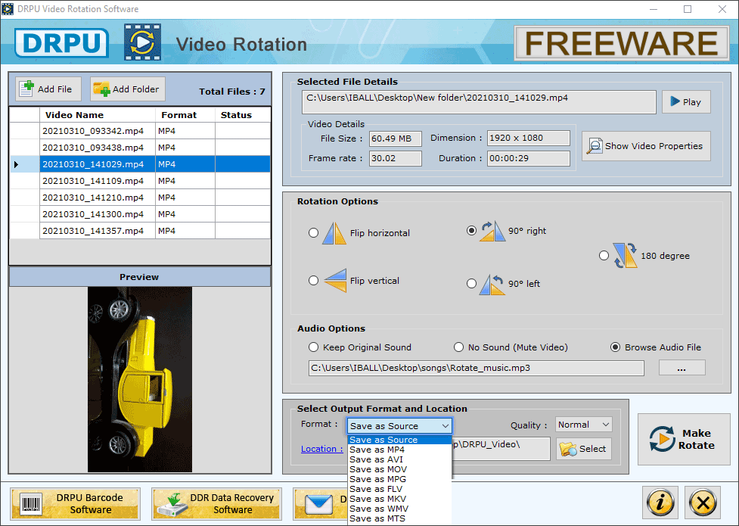Minimize the DRPU Video Rotation window
Image resolution: width=739 pixels, height=526 pixels.
click(x=654, y=9)
